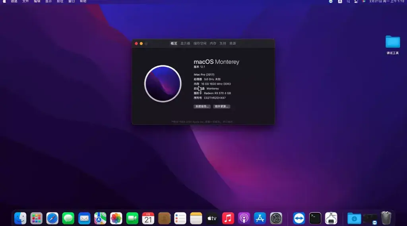
Task: Click the 16 GB 1600 MHz DDR3 text
Action: 216,84
